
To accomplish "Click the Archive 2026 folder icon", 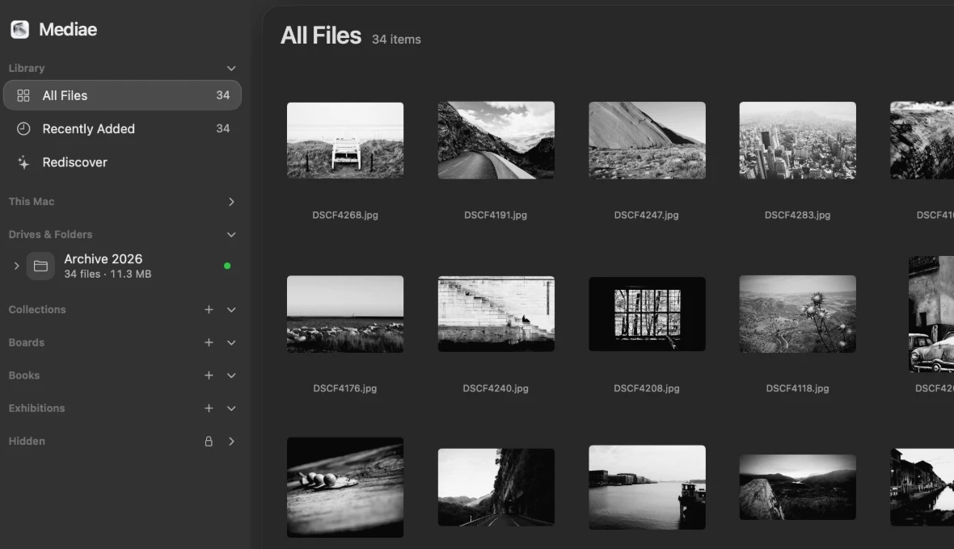I will [x=40, y=266].
